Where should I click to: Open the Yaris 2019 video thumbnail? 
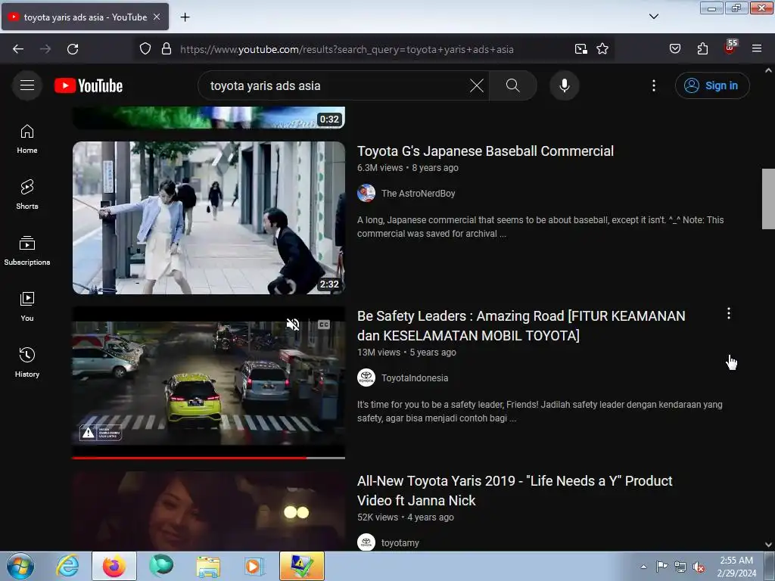pyautogui.click(x=209, y=511)
